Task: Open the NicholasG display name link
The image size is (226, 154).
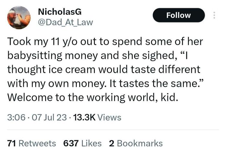Action: [x=59, y=12]
